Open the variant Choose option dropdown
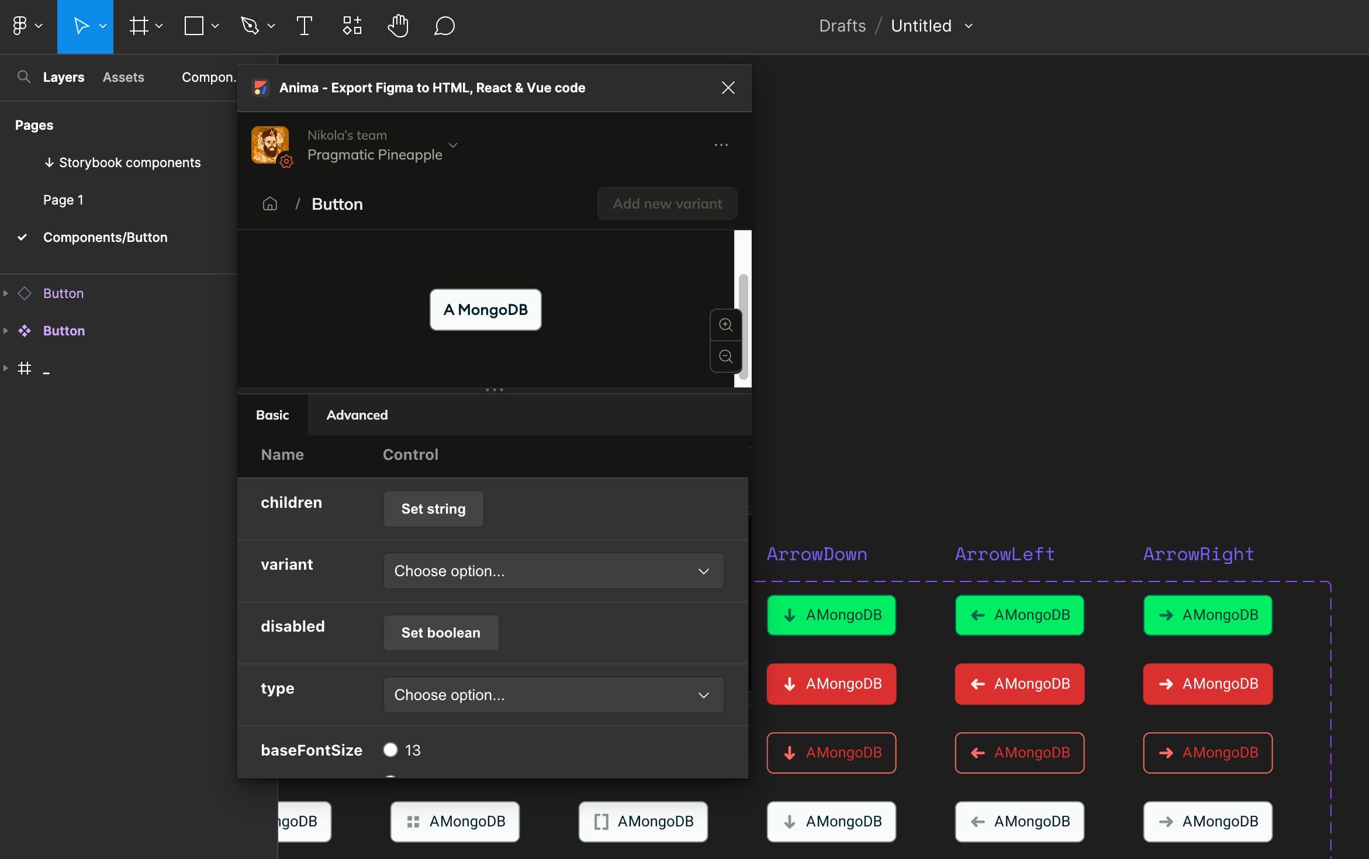This screenshot has height=859, width=1369. click(553, 571)
